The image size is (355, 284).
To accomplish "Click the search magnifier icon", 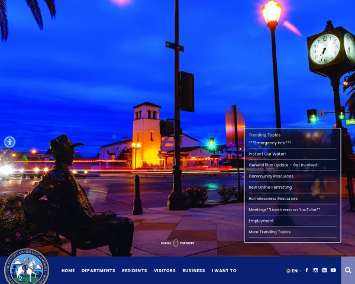I will 348,270.
